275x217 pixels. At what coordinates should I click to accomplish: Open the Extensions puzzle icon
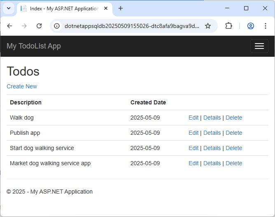pyautogui.click(x=228, y=26)
